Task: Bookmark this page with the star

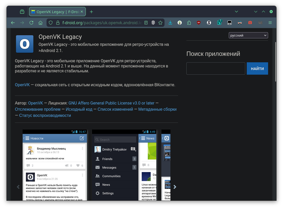Action: (160, 23)
